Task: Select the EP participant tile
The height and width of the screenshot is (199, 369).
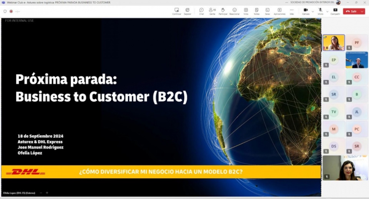Action: tap(334, 60)
